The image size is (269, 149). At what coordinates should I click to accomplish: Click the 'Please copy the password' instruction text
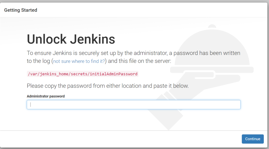[108, 86]
